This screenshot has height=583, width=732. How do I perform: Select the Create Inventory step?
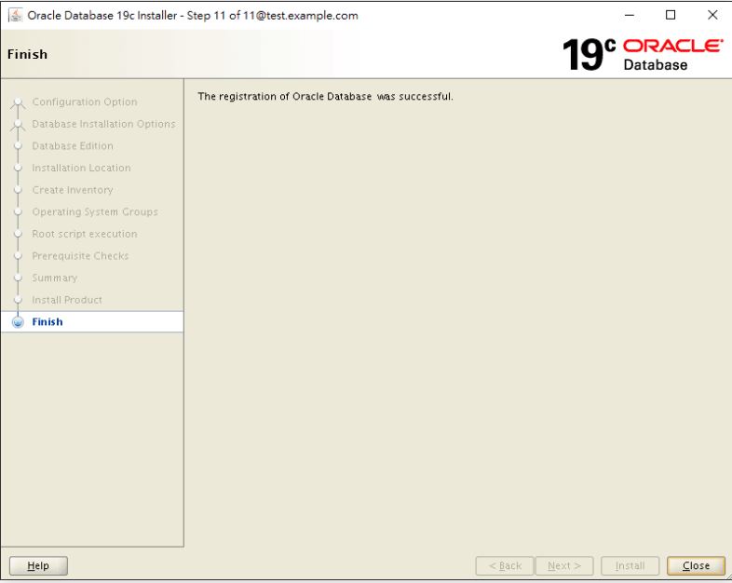point(73,190)
